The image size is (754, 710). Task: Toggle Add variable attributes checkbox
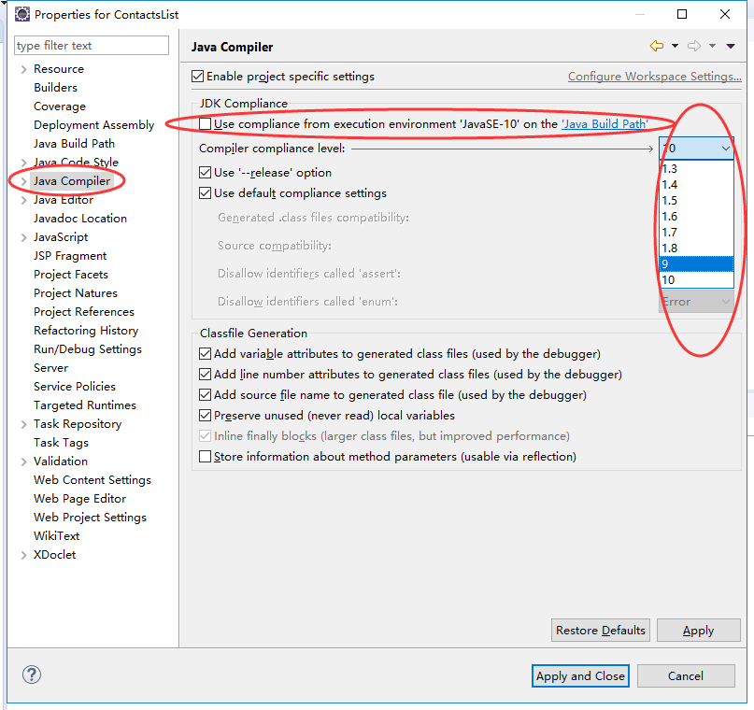pyautogui.click(x=206, y=354)
